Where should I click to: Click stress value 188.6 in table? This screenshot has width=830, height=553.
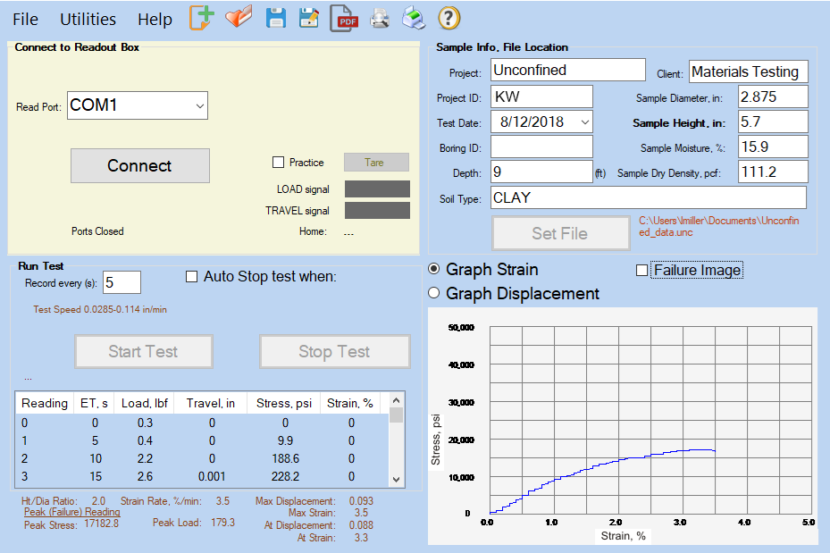coord(285,459)
